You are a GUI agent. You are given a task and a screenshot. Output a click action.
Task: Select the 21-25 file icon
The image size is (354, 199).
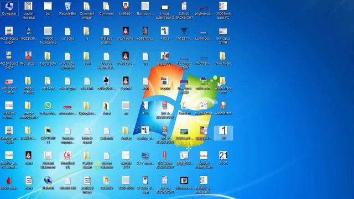(223, 158)
